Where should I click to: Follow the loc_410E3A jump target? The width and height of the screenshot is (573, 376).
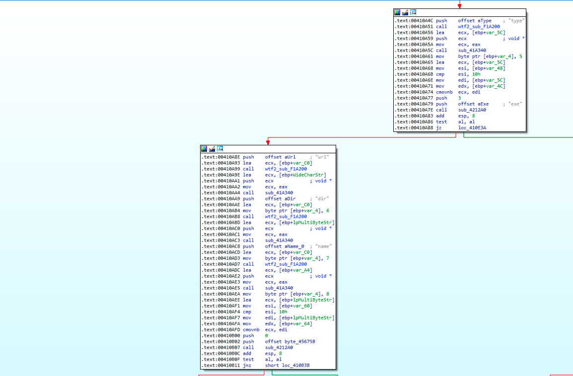472,128
